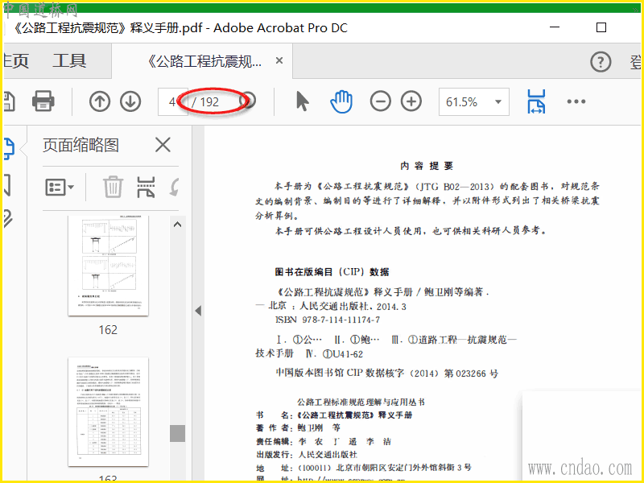The image size is (644, 483).
Task: Rotate pages with curved arrow icon
Action: (175, 188)
